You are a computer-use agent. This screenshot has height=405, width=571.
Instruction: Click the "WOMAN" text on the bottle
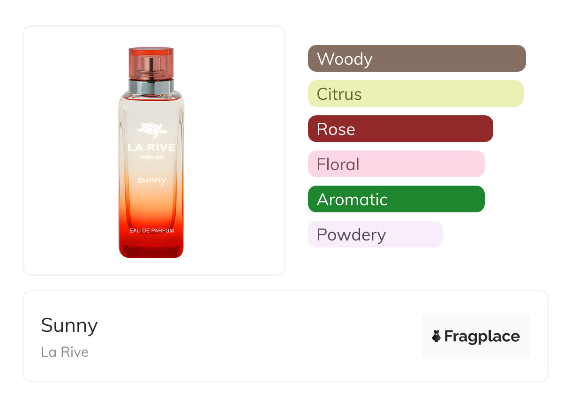pyautogui.click(x=151, y=157)
